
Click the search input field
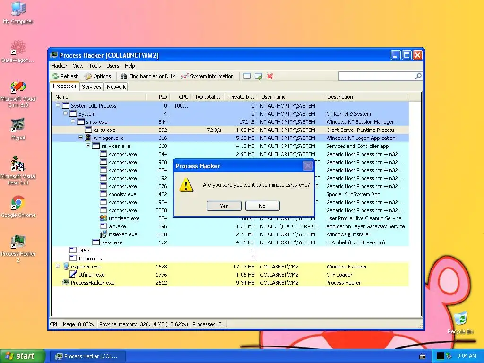click(377, 76)
